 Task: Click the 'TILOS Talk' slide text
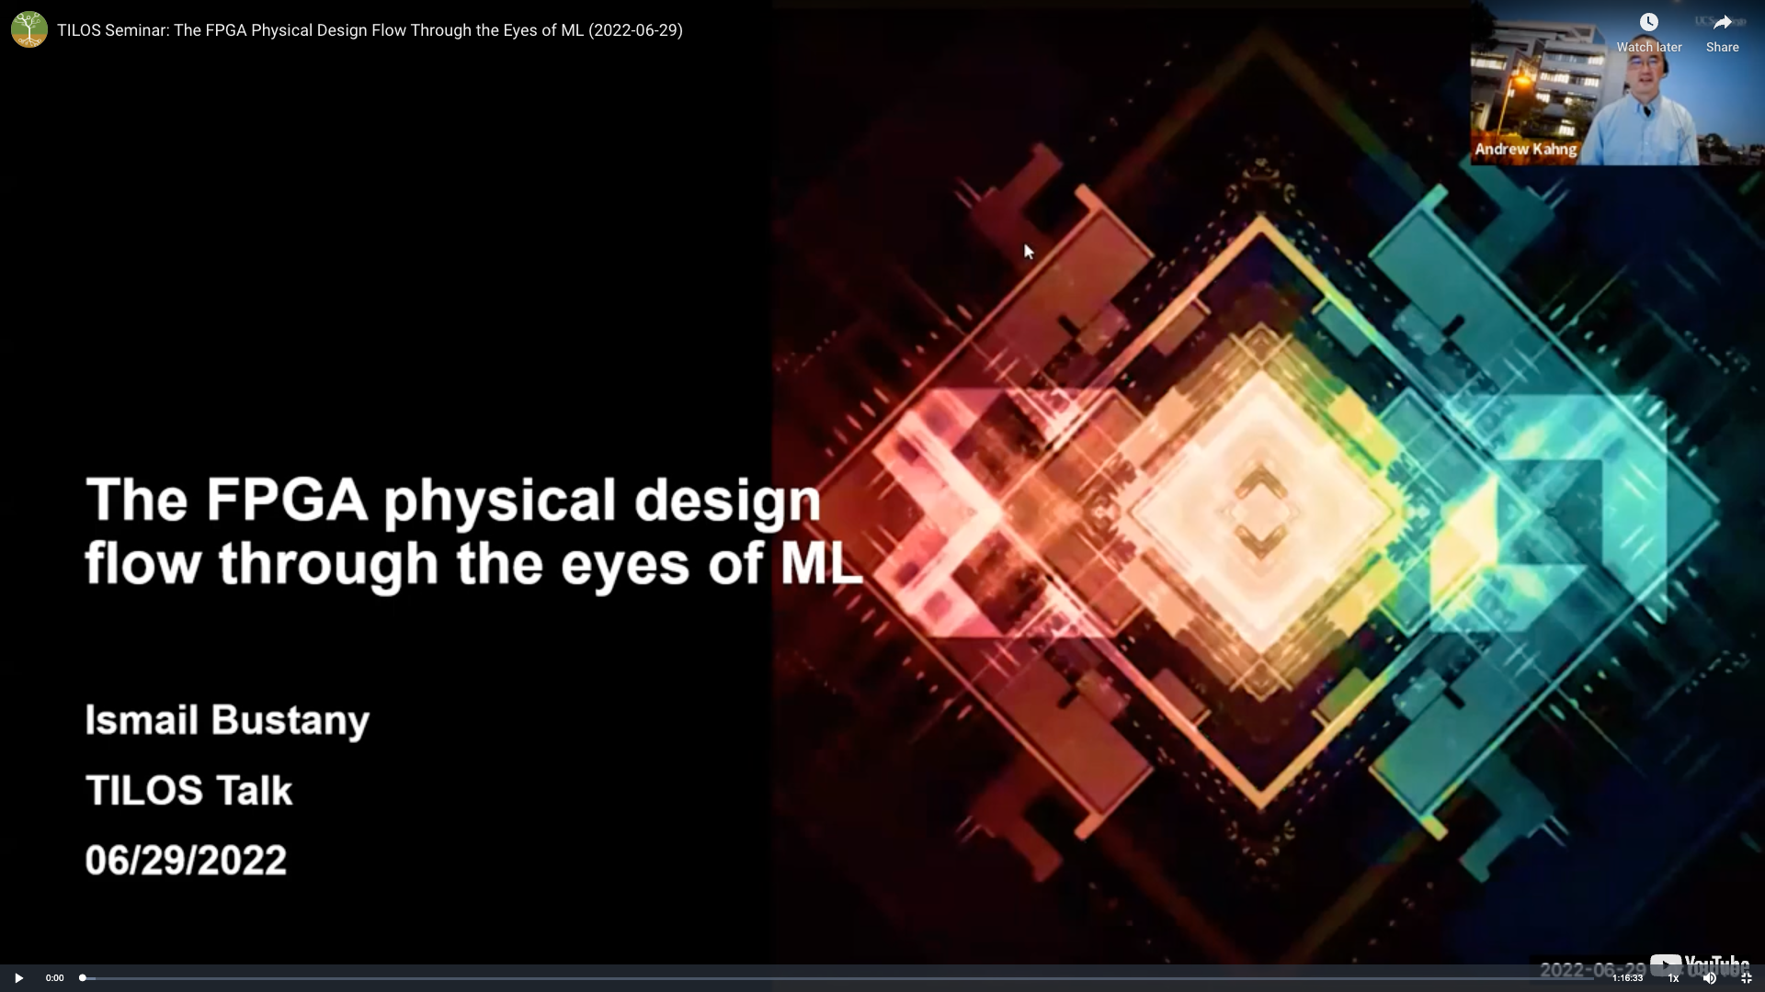tap(188, 791)
